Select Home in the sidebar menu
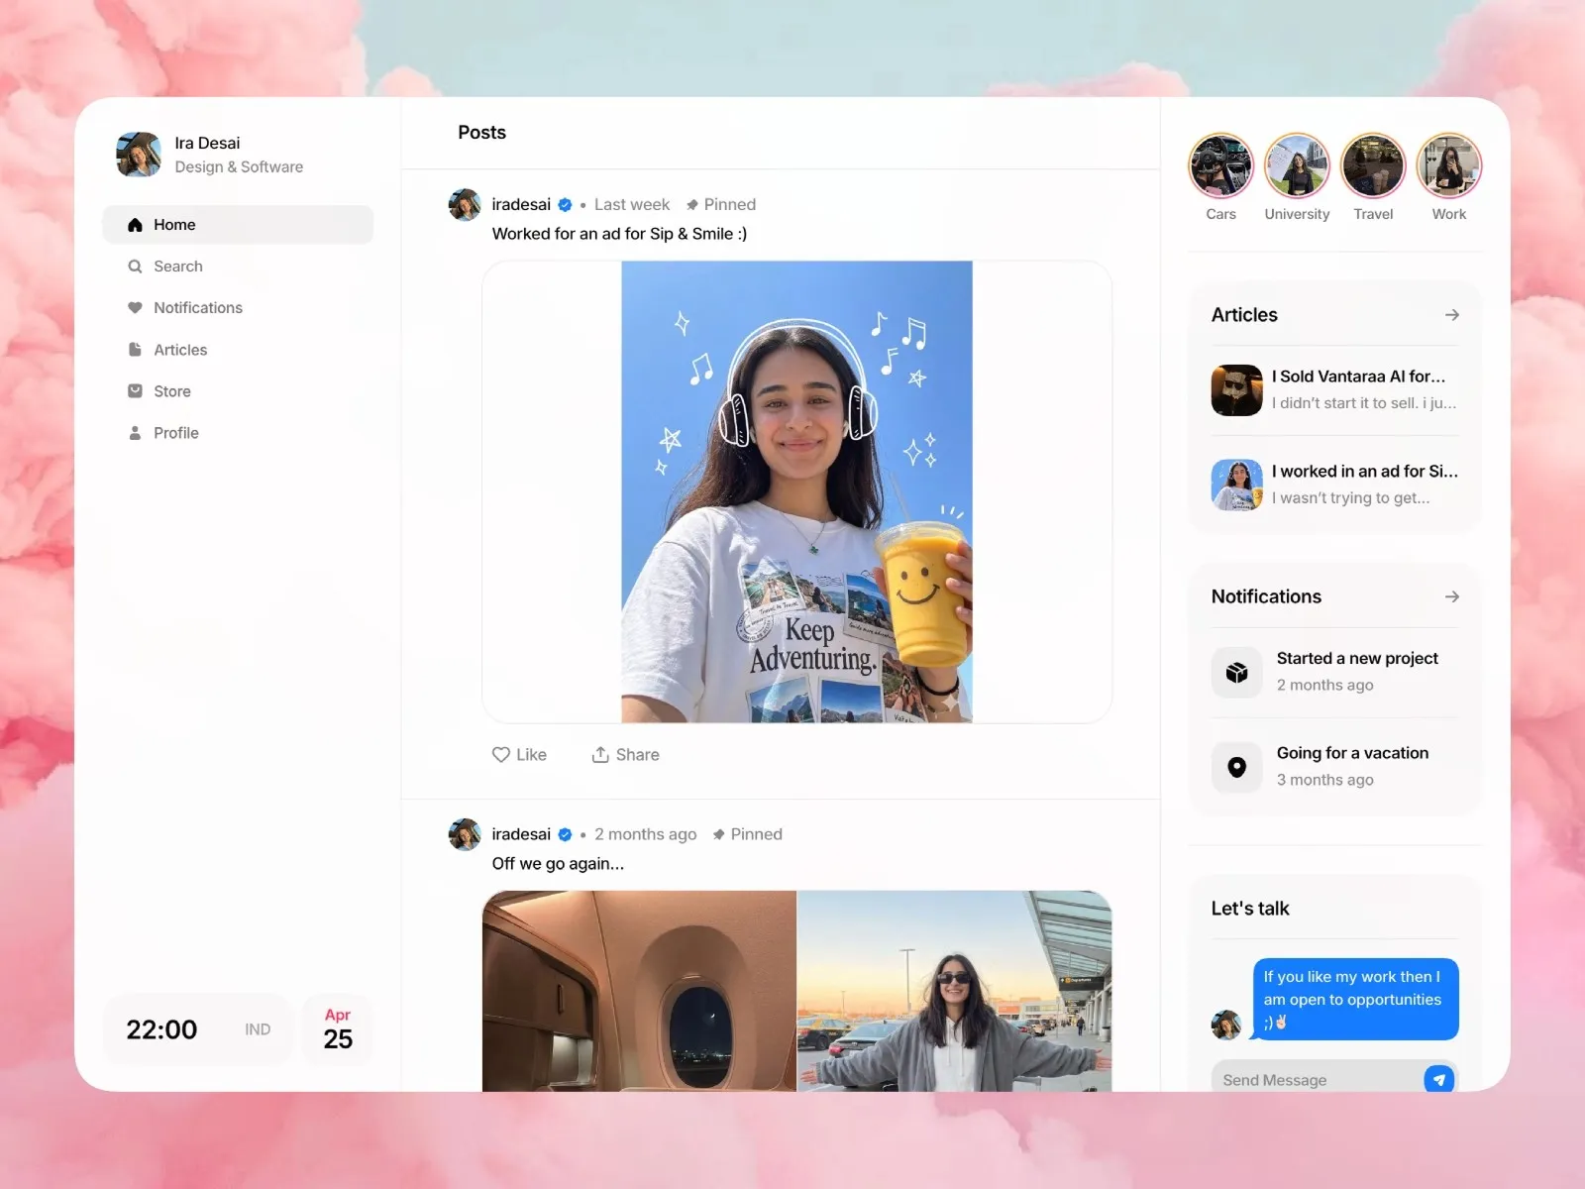The image size is (1585, 1189). (238, 225)
